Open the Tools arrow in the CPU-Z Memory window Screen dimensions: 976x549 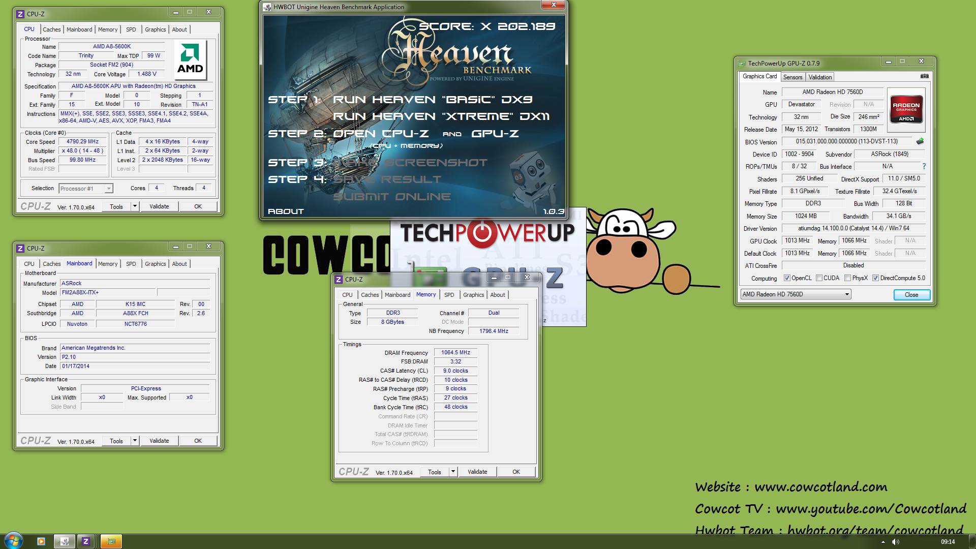pyautogui.click(x=453, y=472)
